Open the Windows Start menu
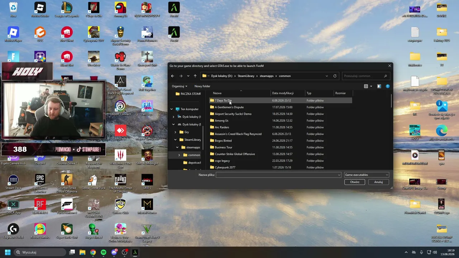Viewport: 459px width, 258px height. point(8,252)
